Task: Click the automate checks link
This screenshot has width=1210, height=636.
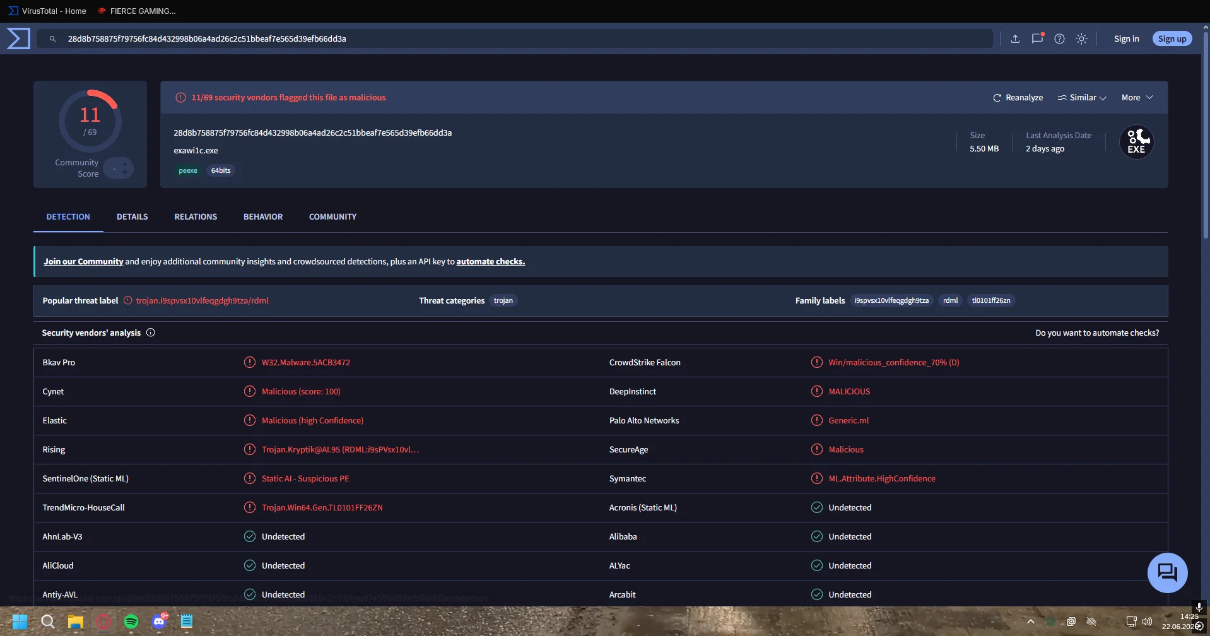Action: tap(491, 261)
